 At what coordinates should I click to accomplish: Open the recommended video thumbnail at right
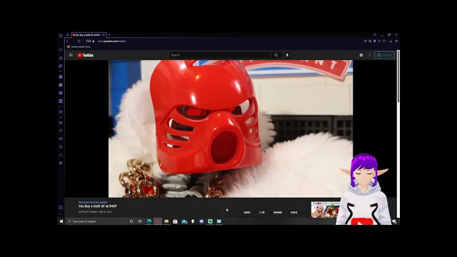click(325, 210)
